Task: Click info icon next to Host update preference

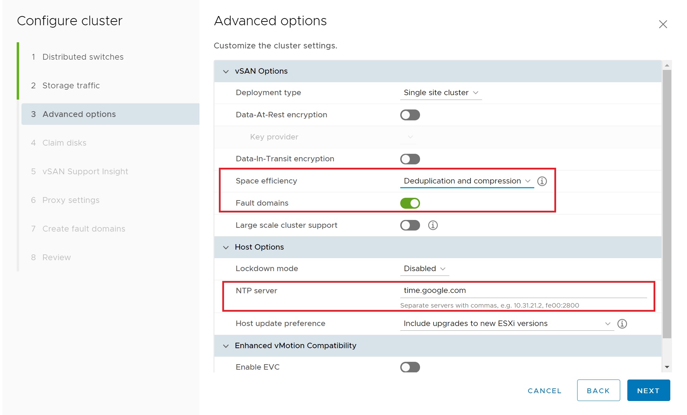Action: 622,324
